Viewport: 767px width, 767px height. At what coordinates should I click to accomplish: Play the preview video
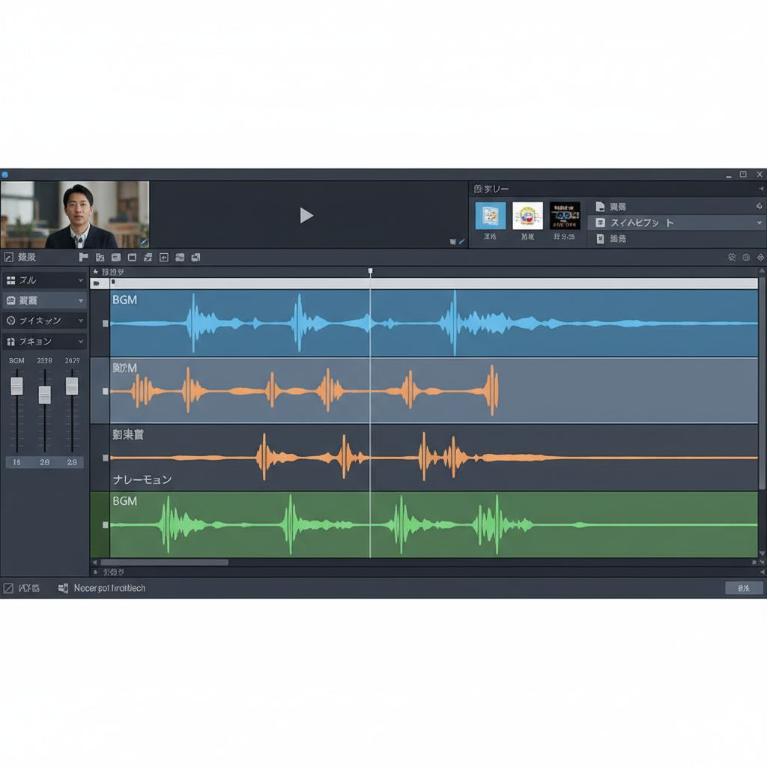(x=306, y=215)
